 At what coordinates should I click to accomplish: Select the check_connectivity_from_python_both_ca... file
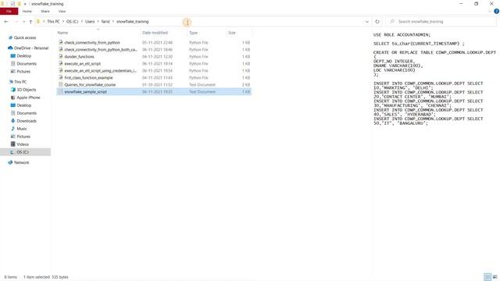pyautogui.click(x=101, y=50)
